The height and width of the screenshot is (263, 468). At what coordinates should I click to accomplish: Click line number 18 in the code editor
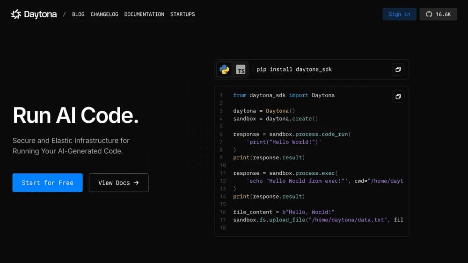click(223, 227)
